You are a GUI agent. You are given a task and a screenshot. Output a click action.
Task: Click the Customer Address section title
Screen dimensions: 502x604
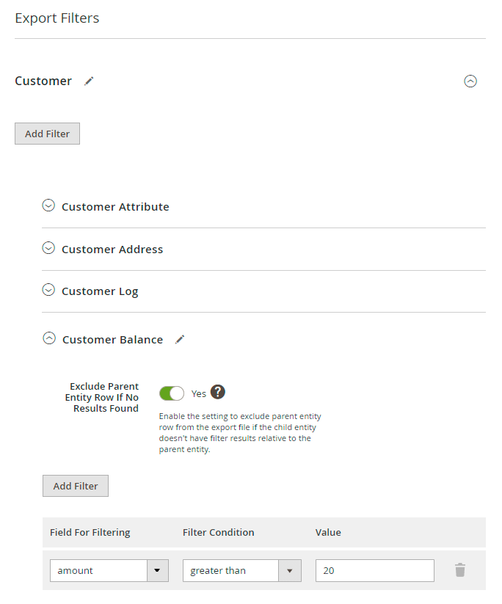click(112, 250)
